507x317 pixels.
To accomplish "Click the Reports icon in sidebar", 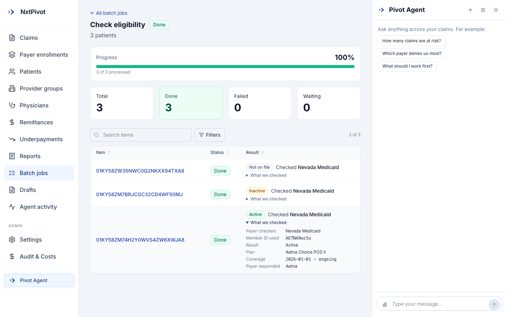I will click(12, 156).
